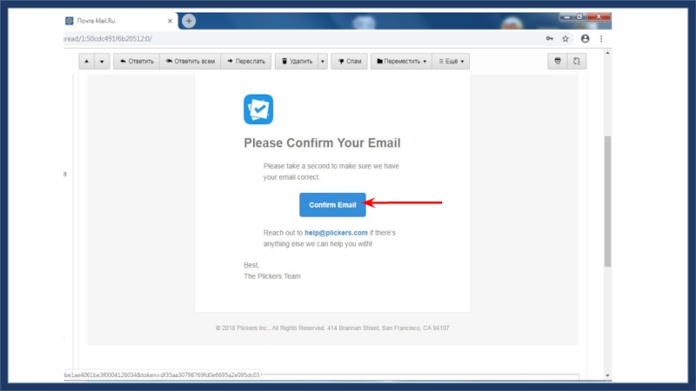Choose Ответить всем to reply all

pyautogui.click(x=191, y=61)
